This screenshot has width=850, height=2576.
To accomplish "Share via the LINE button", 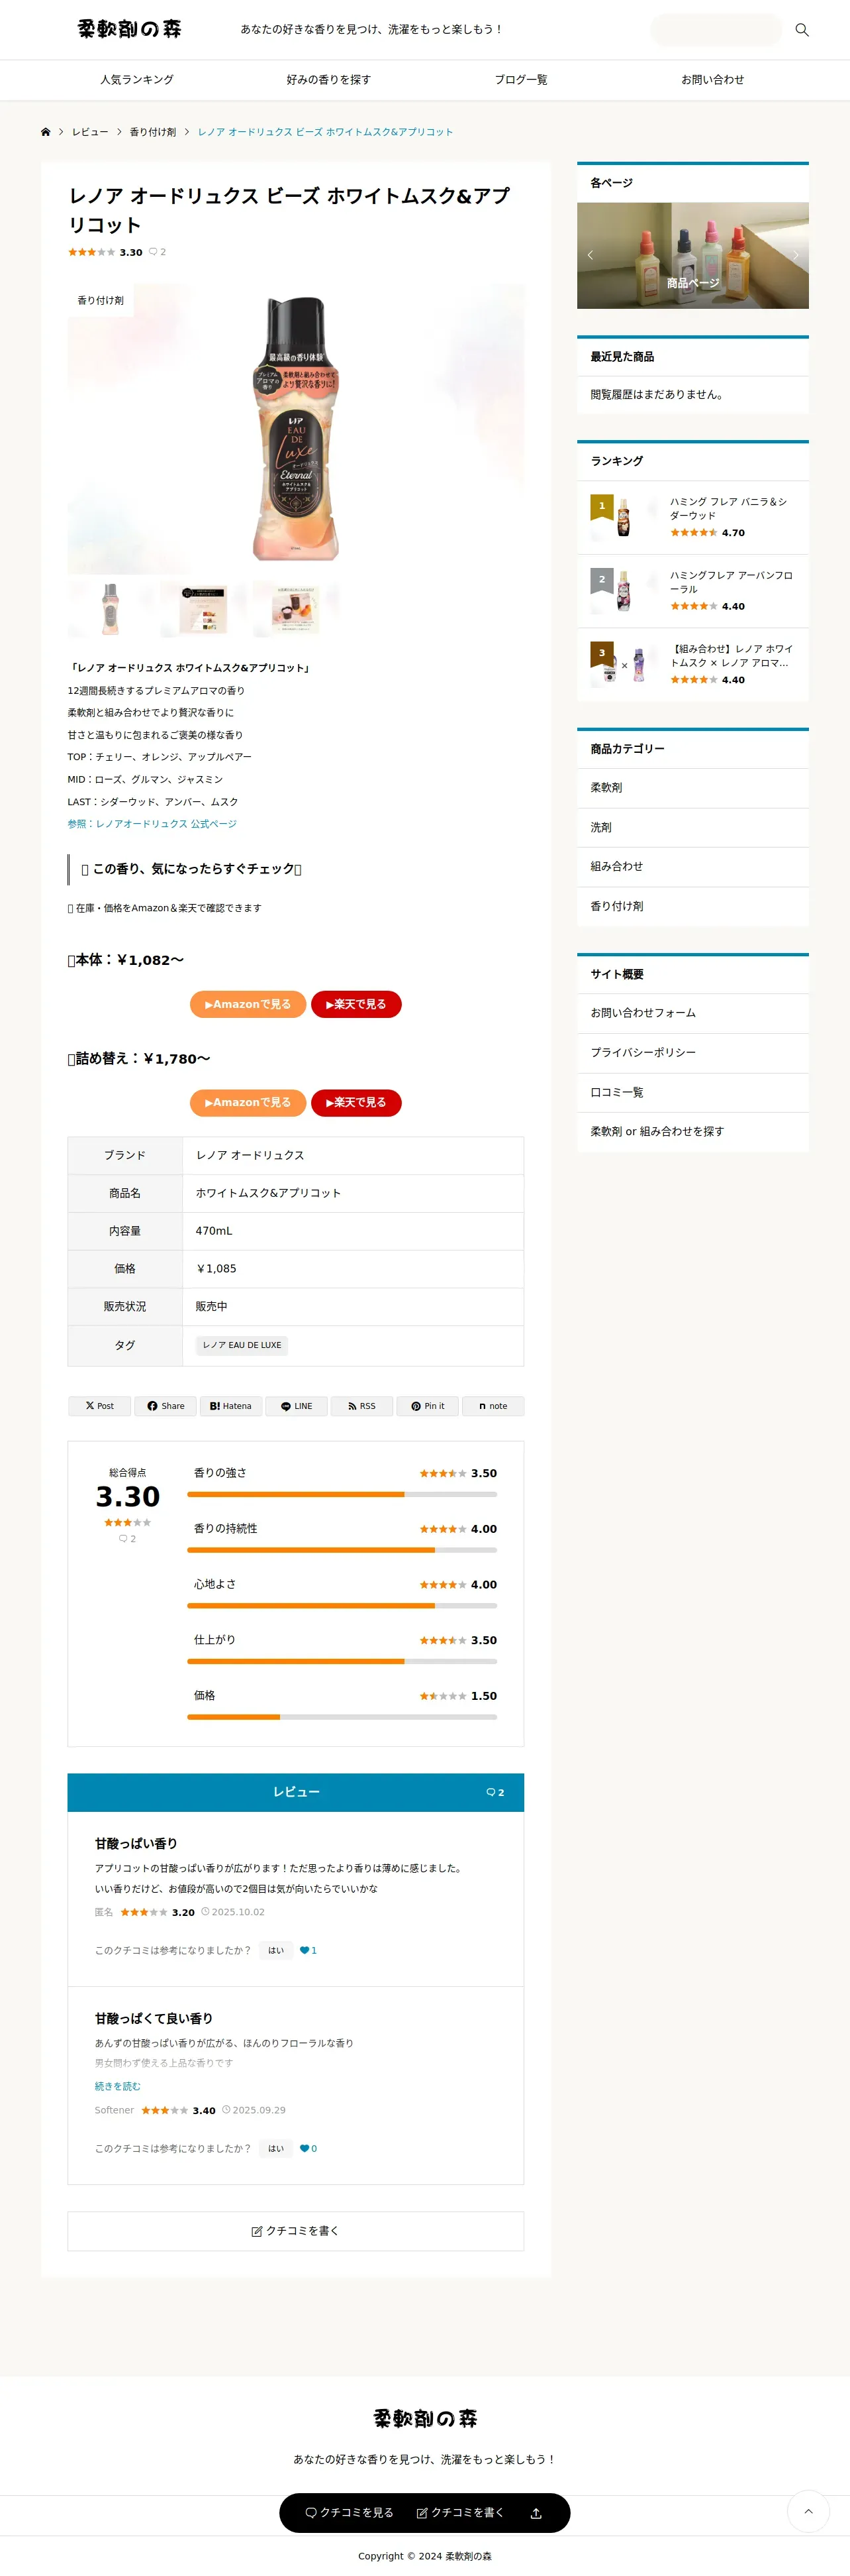I will click(297, 1406).
